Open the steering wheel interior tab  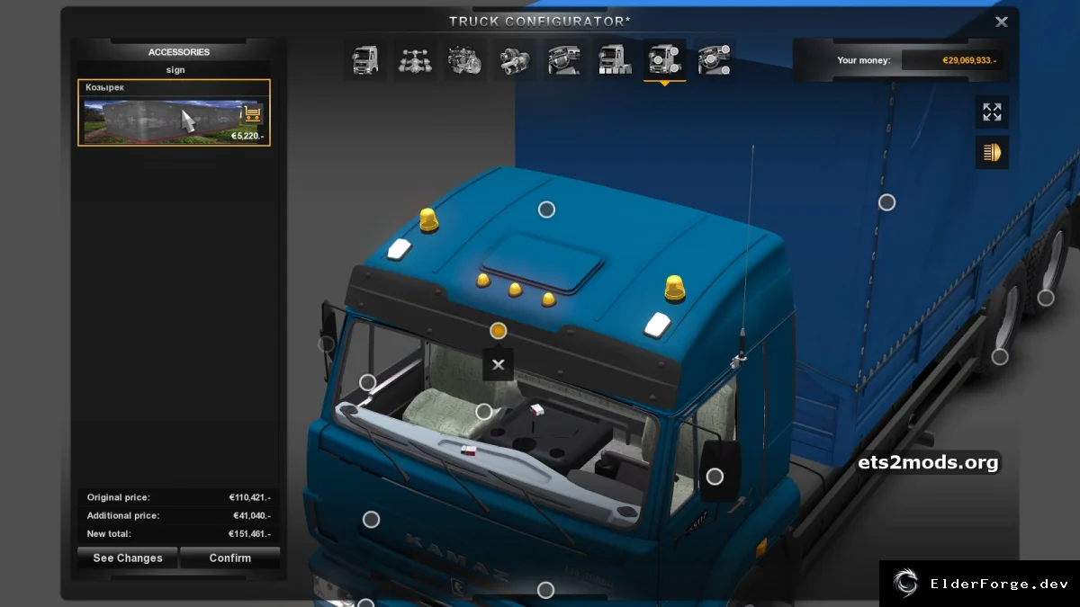point(564,60)
